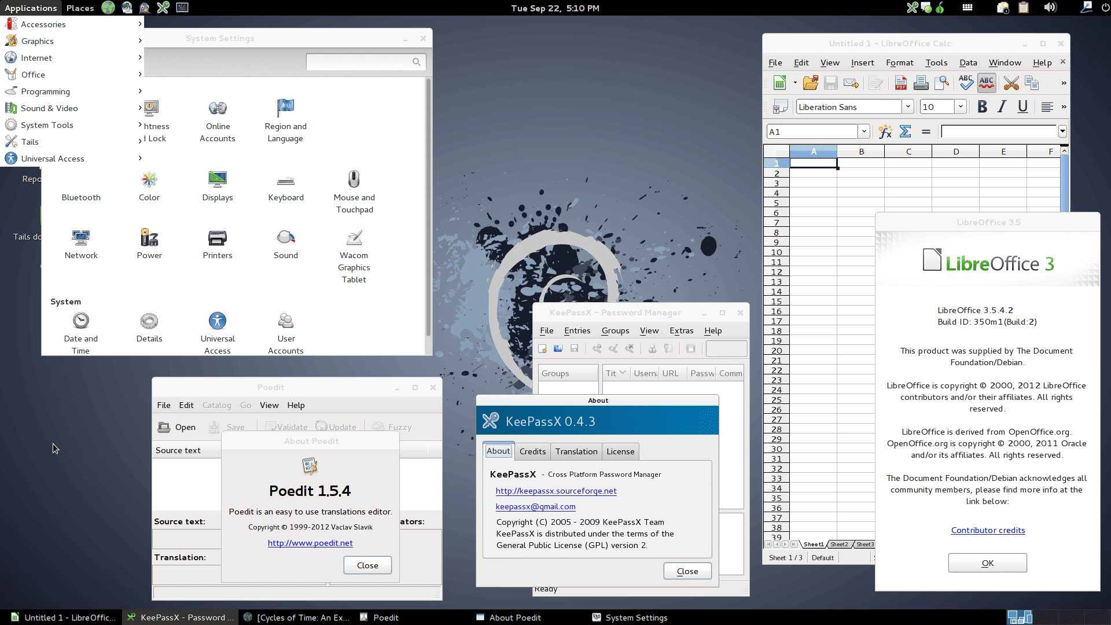Open Wacom Graphics Tablet settings

coord(354,256)
